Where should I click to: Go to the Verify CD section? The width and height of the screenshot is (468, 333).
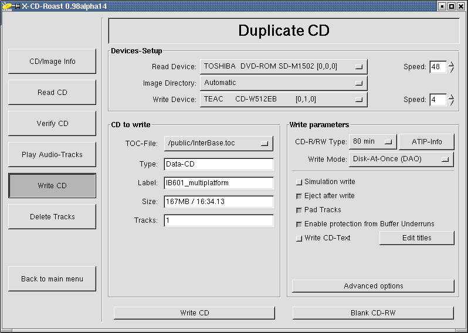(x=52, y=123)
